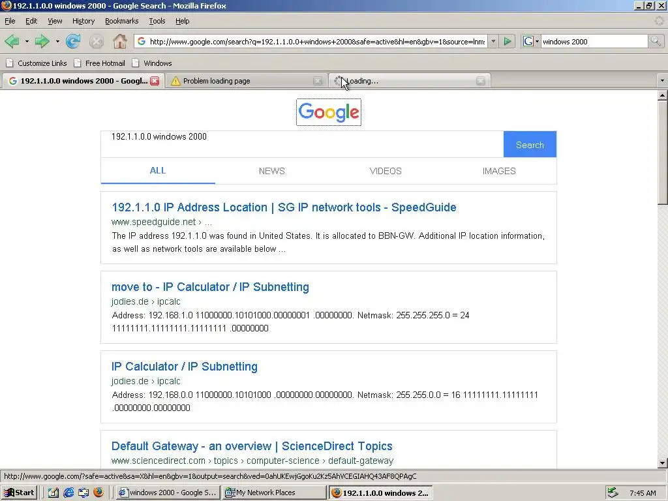Screen dimensions: 668x501
Task: Open the Windows bookmark
Action: click(x=152, y=63)
